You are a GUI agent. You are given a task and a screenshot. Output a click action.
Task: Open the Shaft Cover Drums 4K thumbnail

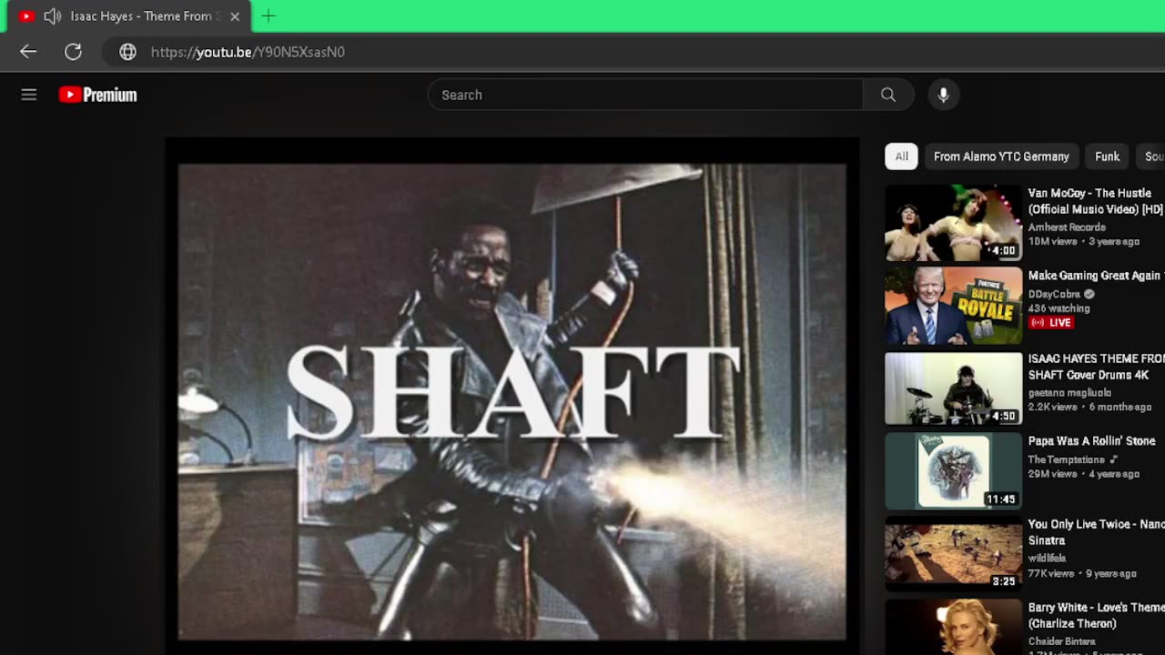coord(954,388)
